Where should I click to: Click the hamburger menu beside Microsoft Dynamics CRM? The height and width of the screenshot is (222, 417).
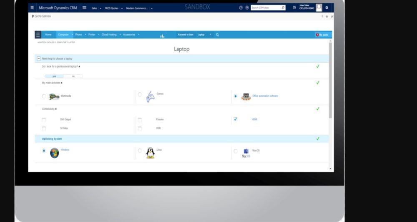tap(85, 8)
